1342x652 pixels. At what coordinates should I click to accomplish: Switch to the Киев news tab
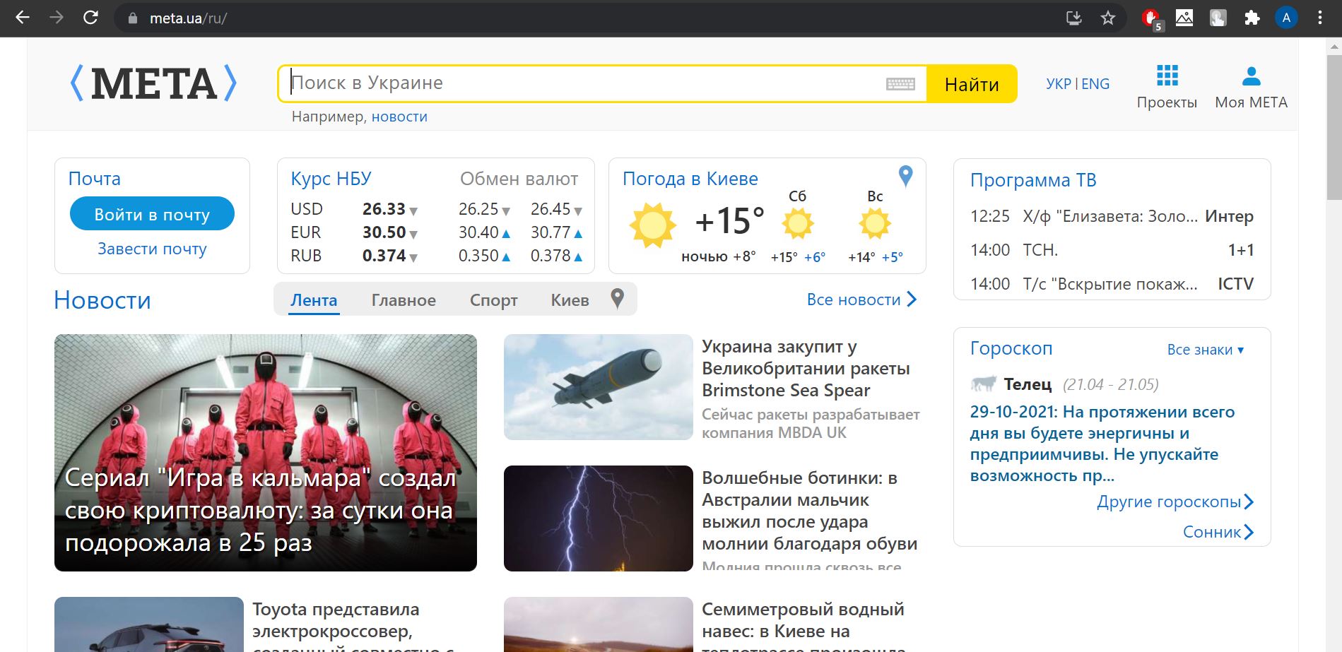[570, 300]
